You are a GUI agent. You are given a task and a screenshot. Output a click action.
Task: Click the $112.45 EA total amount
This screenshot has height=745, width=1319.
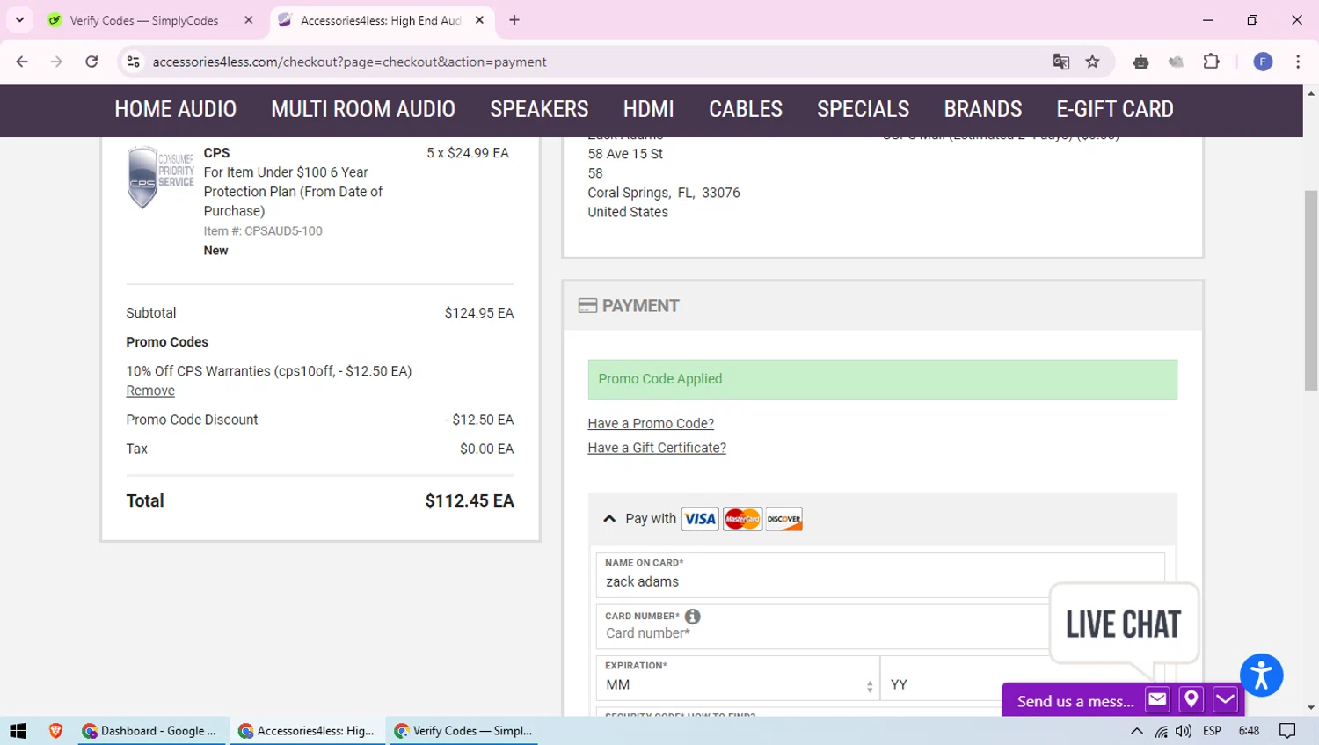470,500
